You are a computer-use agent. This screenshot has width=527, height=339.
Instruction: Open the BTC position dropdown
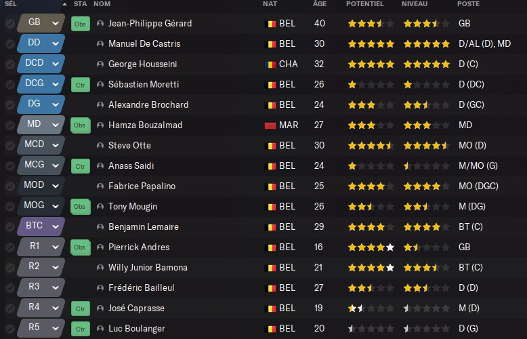coord(55,227)
